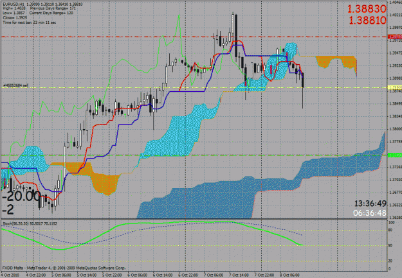Click the Stoch(56,20,20) indicator label
The width and height of the screenshot is (402, 278).
tap(30, 223)
